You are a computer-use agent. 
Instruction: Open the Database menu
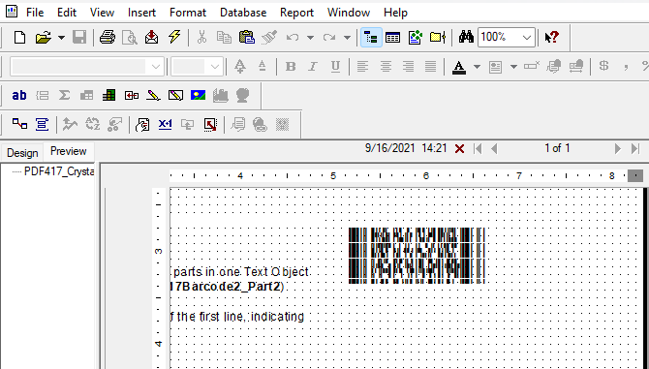[243, 13]
